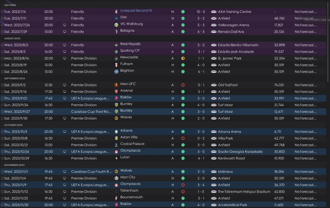Open the Bournemouth team link
330x208 pixels.
[131, 197]
